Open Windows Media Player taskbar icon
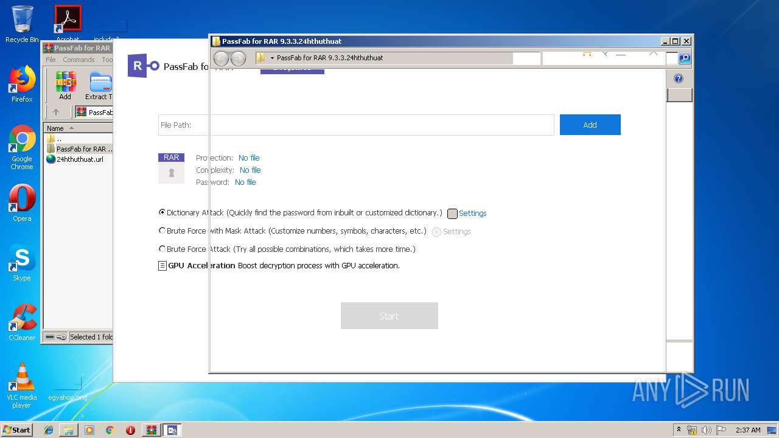 [x=89, y=430]
